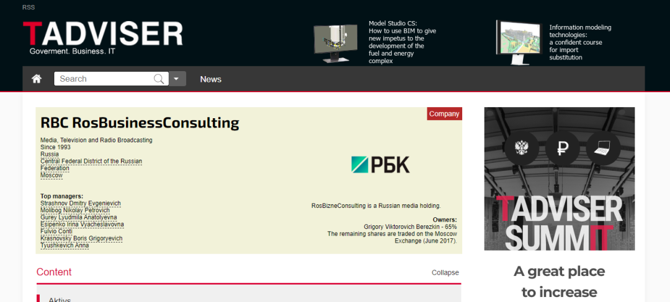Open the News menu item

[211, 79]
